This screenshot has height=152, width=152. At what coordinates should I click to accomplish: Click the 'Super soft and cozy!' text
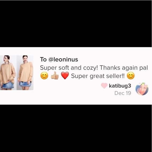click(x=69, y=68)
